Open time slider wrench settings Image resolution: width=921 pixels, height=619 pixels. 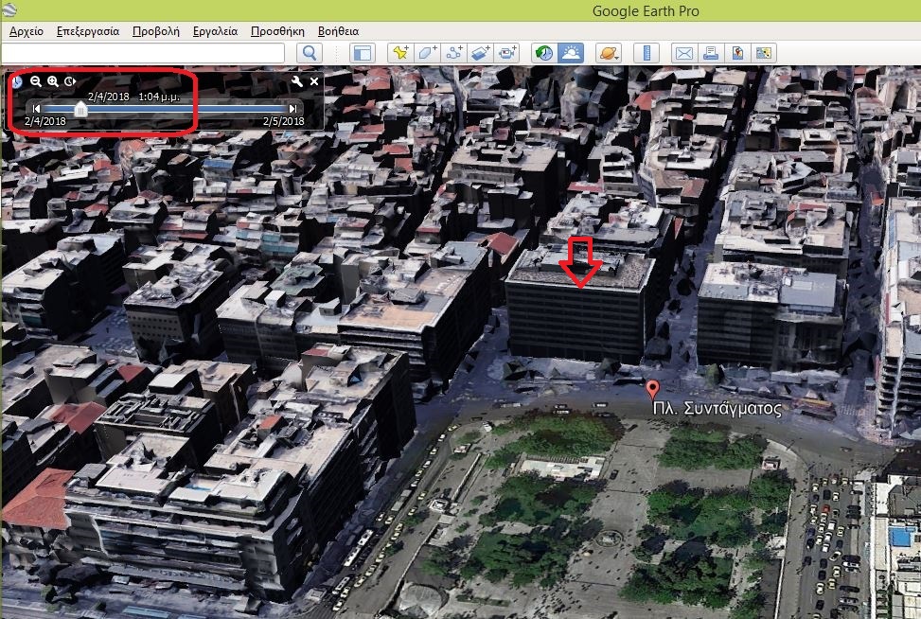297,81
